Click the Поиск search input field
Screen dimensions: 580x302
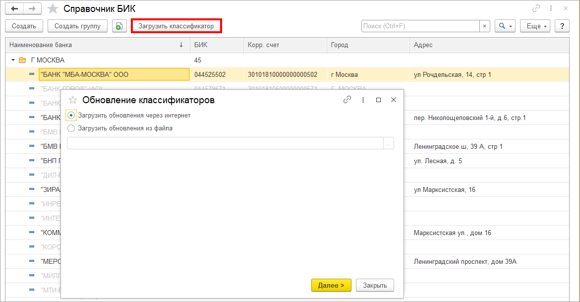pyautogui.click(x=420, y=26)
